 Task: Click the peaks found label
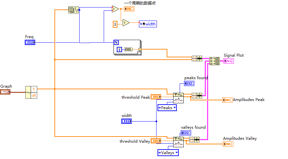(196, 78)
